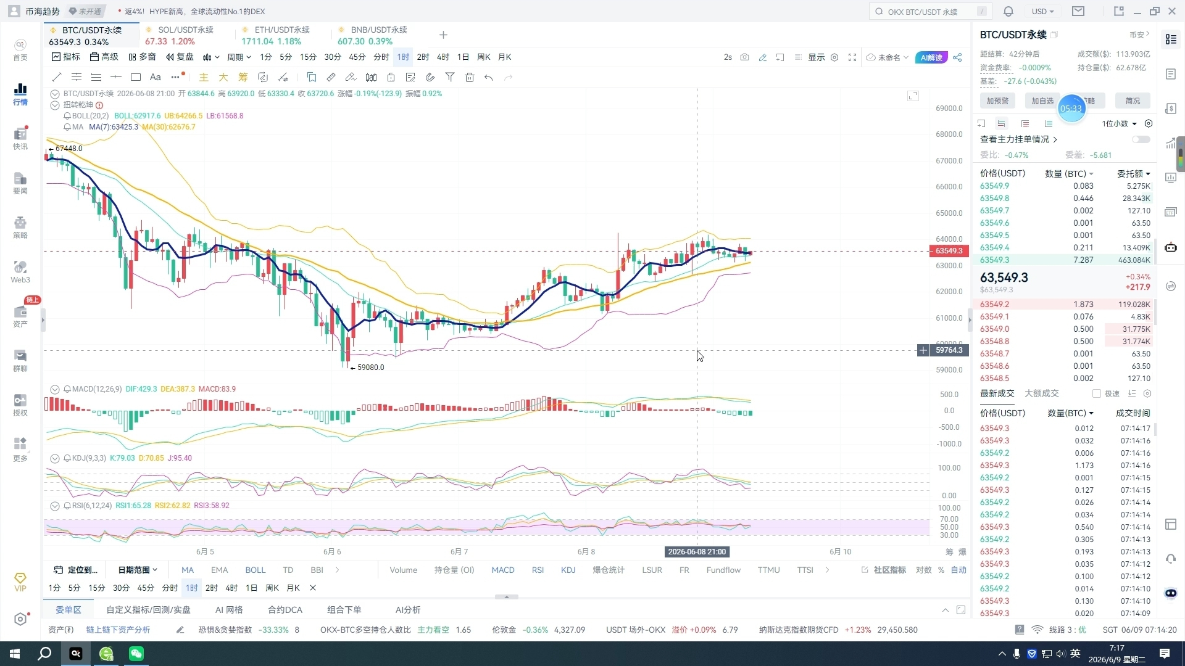Select the rectangle drawing tool
The height and width of the screenshot is (666, 1185).
pyautogui.click(x=136, y=77)
